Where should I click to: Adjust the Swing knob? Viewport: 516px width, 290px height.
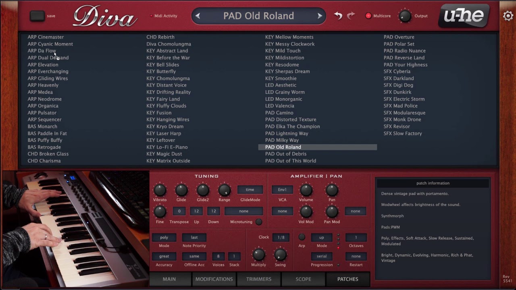[280, 255]
